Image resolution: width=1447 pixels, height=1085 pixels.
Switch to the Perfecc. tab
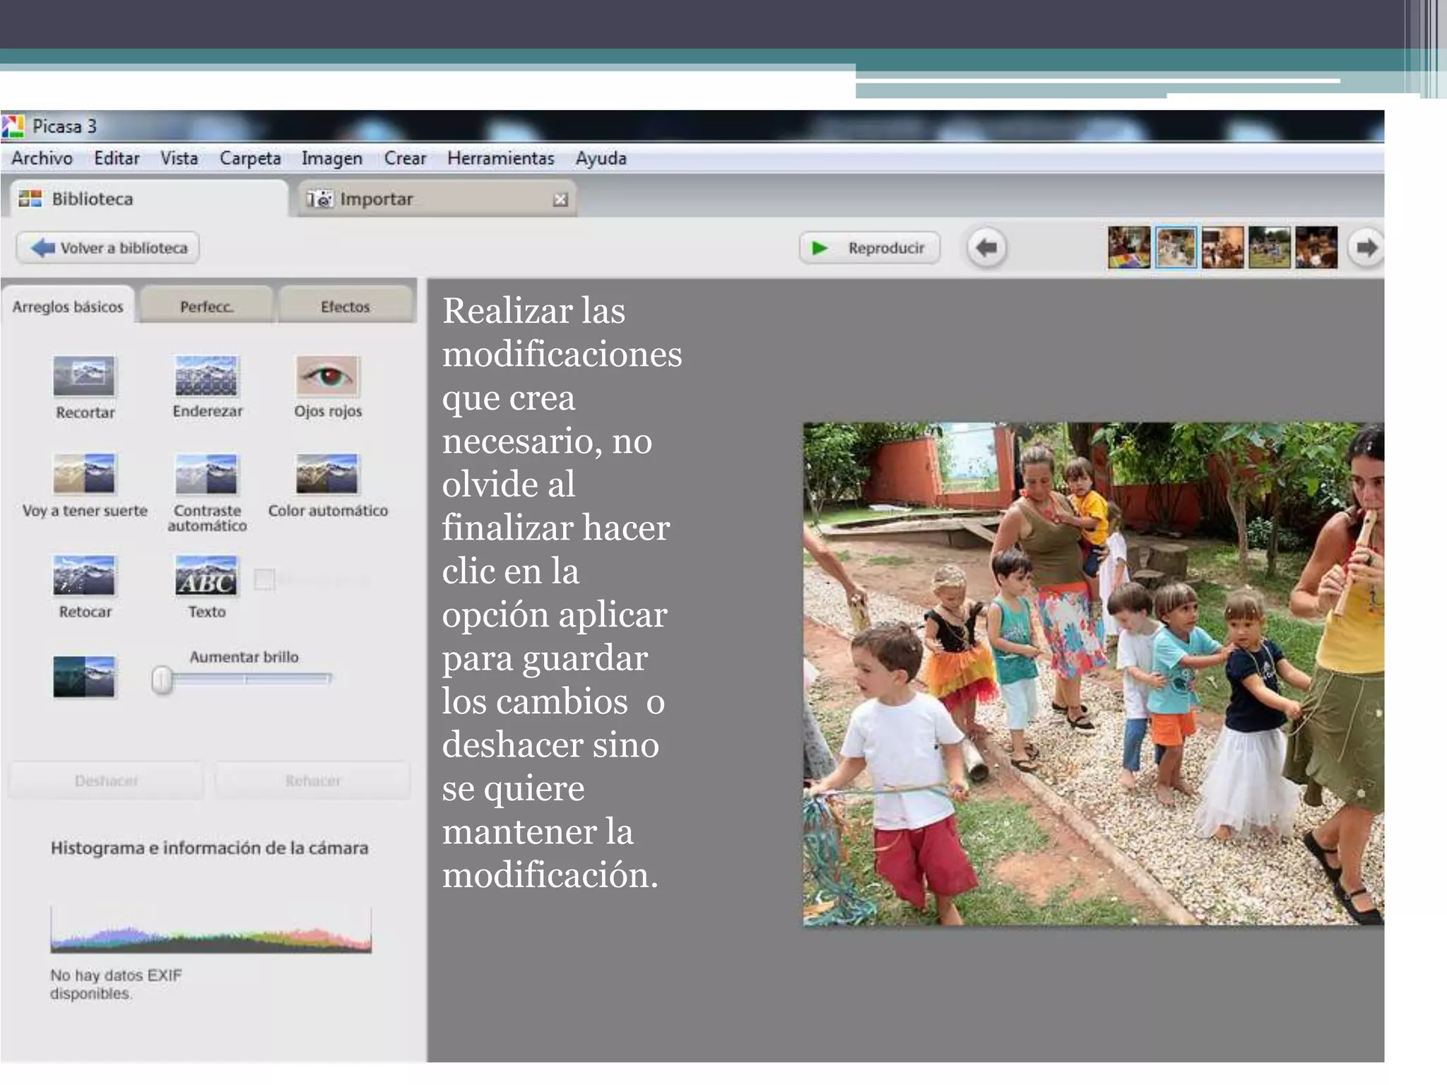click(x=206, y=306)
